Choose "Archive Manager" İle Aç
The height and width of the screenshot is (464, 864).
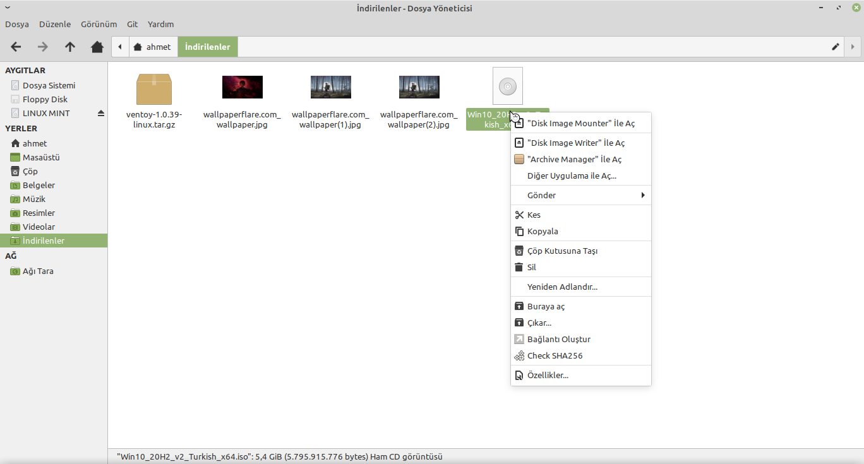click(581, 160)
